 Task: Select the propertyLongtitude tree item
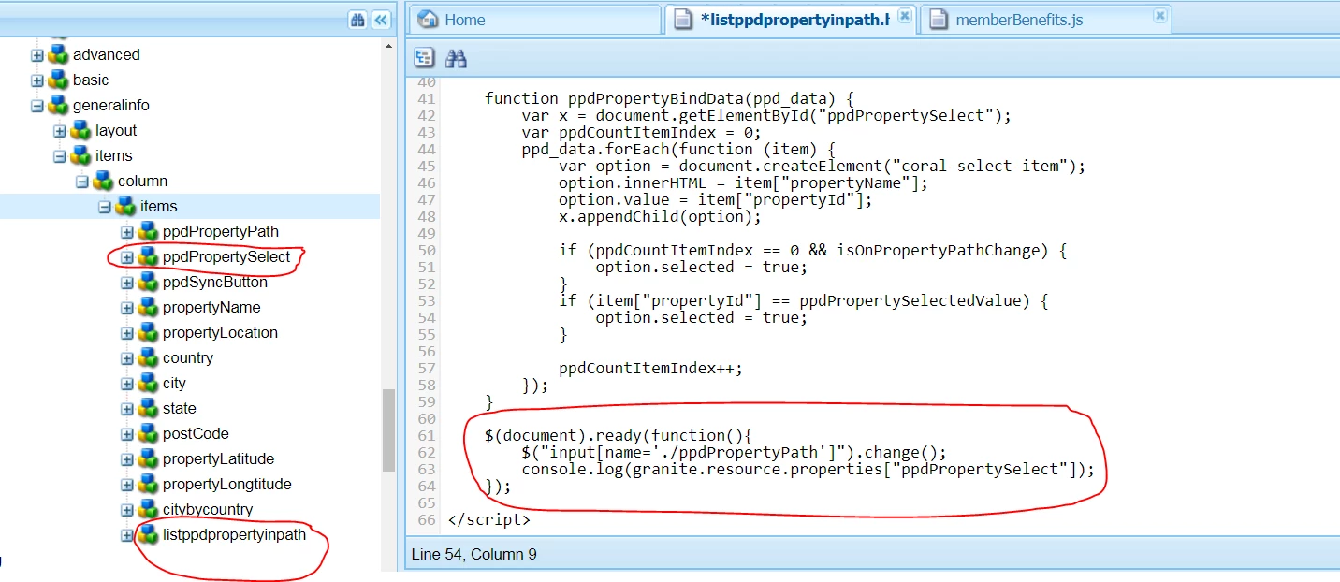(x=227, y=484)
